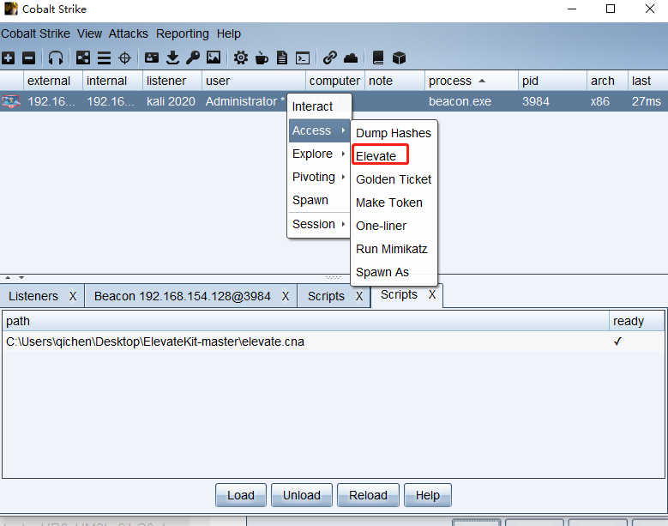Open the downloaded files arrow icon
This screenshot has width=668, height=526.
[172, 57]
